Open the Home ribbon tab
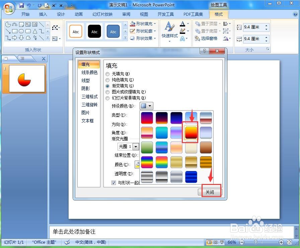Screen dimensions: 300x248 [25, 14]
